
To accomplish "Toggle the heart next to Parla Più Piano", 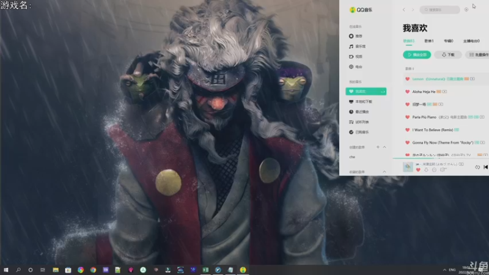I will pos(407,117).
